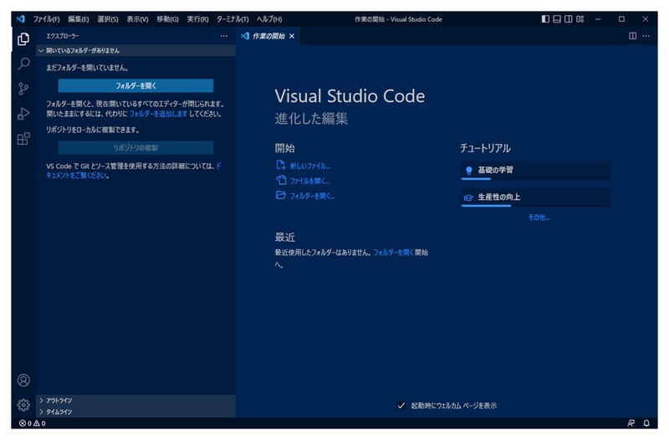Expand the タイムライン section

tap(135, 412)
